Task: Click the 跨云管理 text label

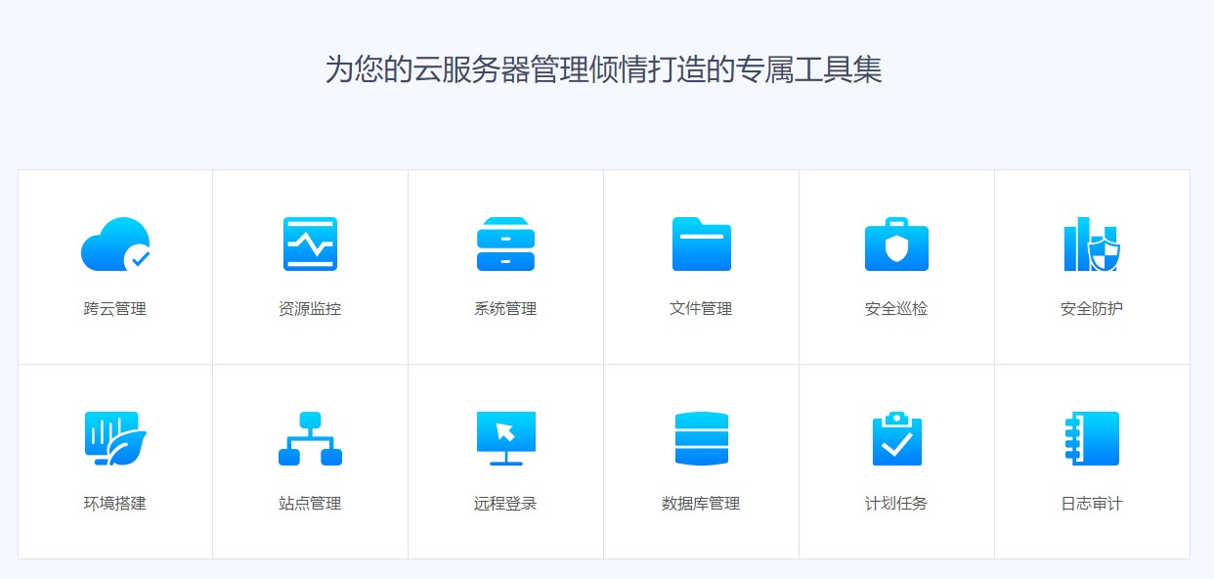Action: (115, 309)
